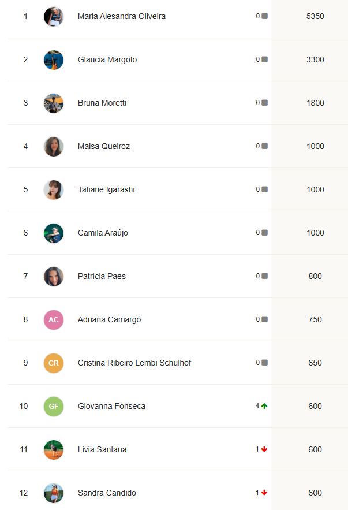Open Tatiane Igarashi's player name link
This screenshot has width=348, height=510.
click(106, 189)
